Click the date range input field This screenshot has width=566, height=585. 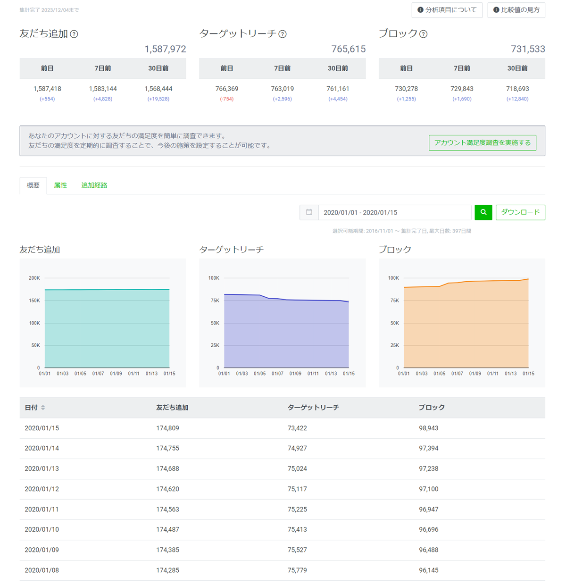click(394, 212)
